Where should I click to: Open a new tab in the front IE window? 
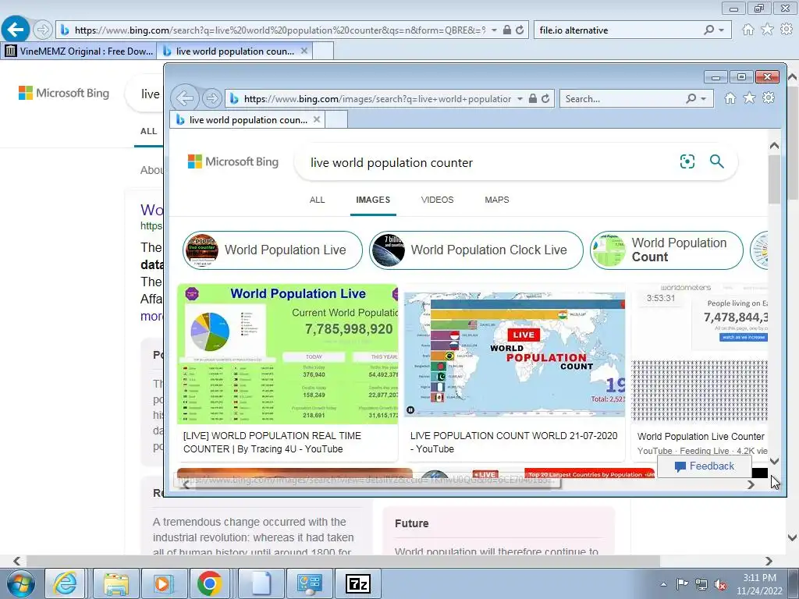(x=336, y=119)
